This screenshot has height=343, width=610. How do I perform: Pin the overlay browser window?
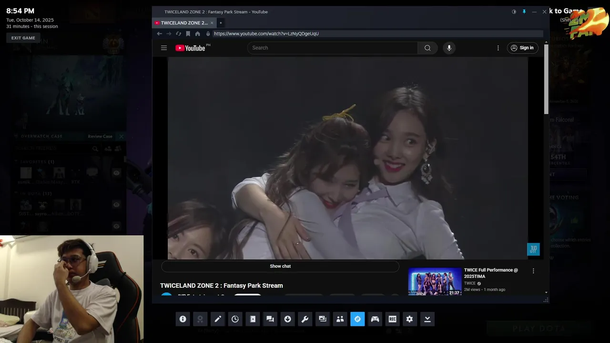pos(524,12)
